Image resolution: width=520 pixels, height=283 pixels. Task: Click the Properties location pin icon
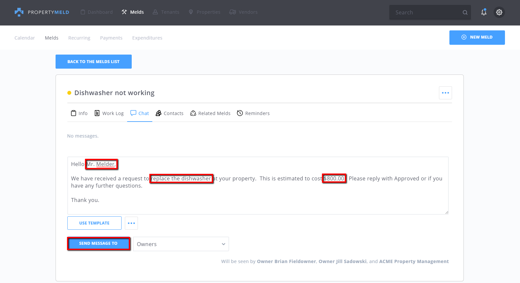point(191,12)
